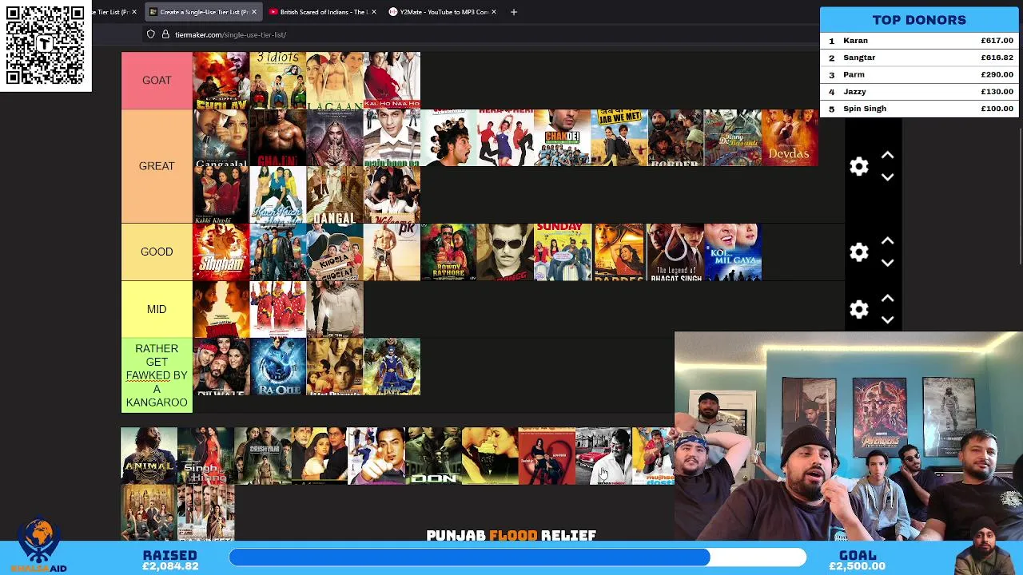The image size is (1023, 575).
Task: Close the Y2Mate tab
Action: (x=493, y=12)
